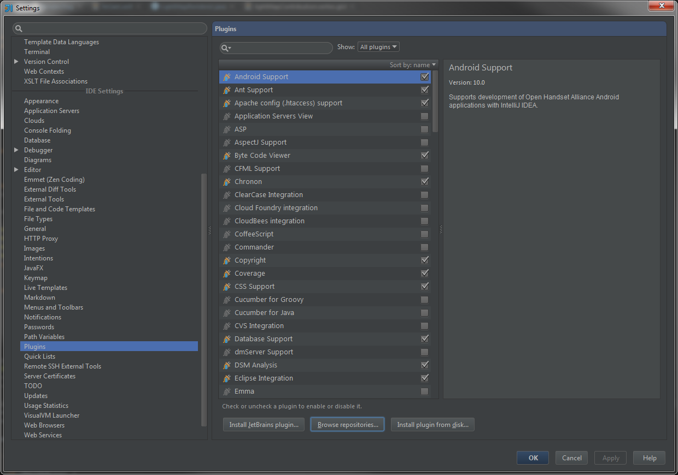This screenshot has width=678, height=475.
Task: Uncheck the Byte Code Viewer plugin
Action: coord(424,156)
